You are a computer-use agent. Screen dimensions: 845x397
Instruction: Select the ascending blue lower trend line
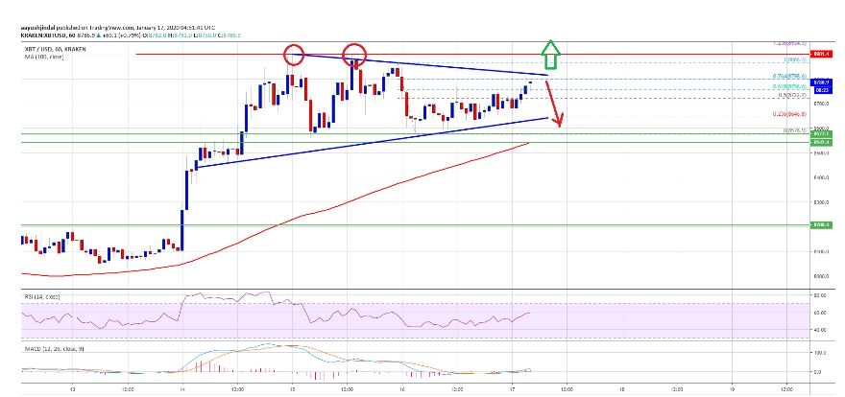pos(372,143)
